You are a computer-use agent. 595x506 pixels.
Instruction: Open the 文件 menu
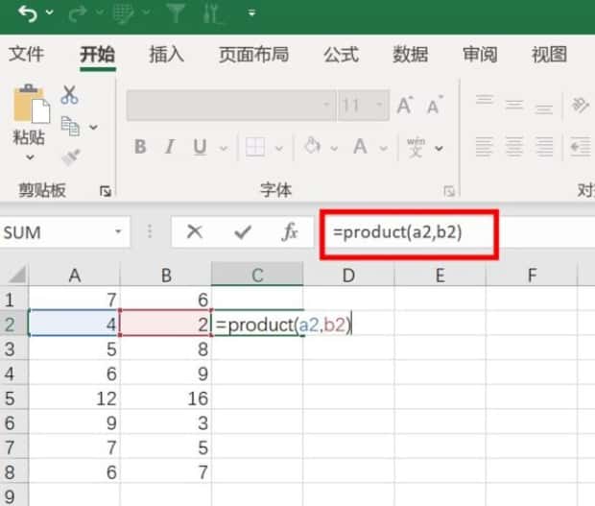click(26, 55)
